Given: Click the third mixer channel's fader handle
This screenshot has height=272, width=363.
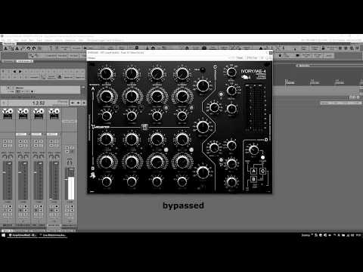Looking at the screenshot, I should tap(35, 173).
